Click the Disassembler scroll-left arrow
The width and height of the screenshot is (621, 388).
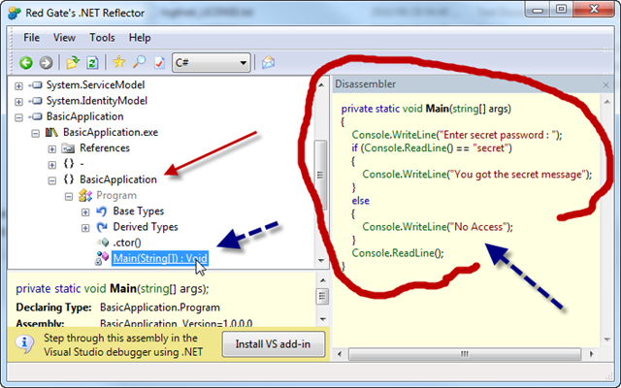[340, 353]
